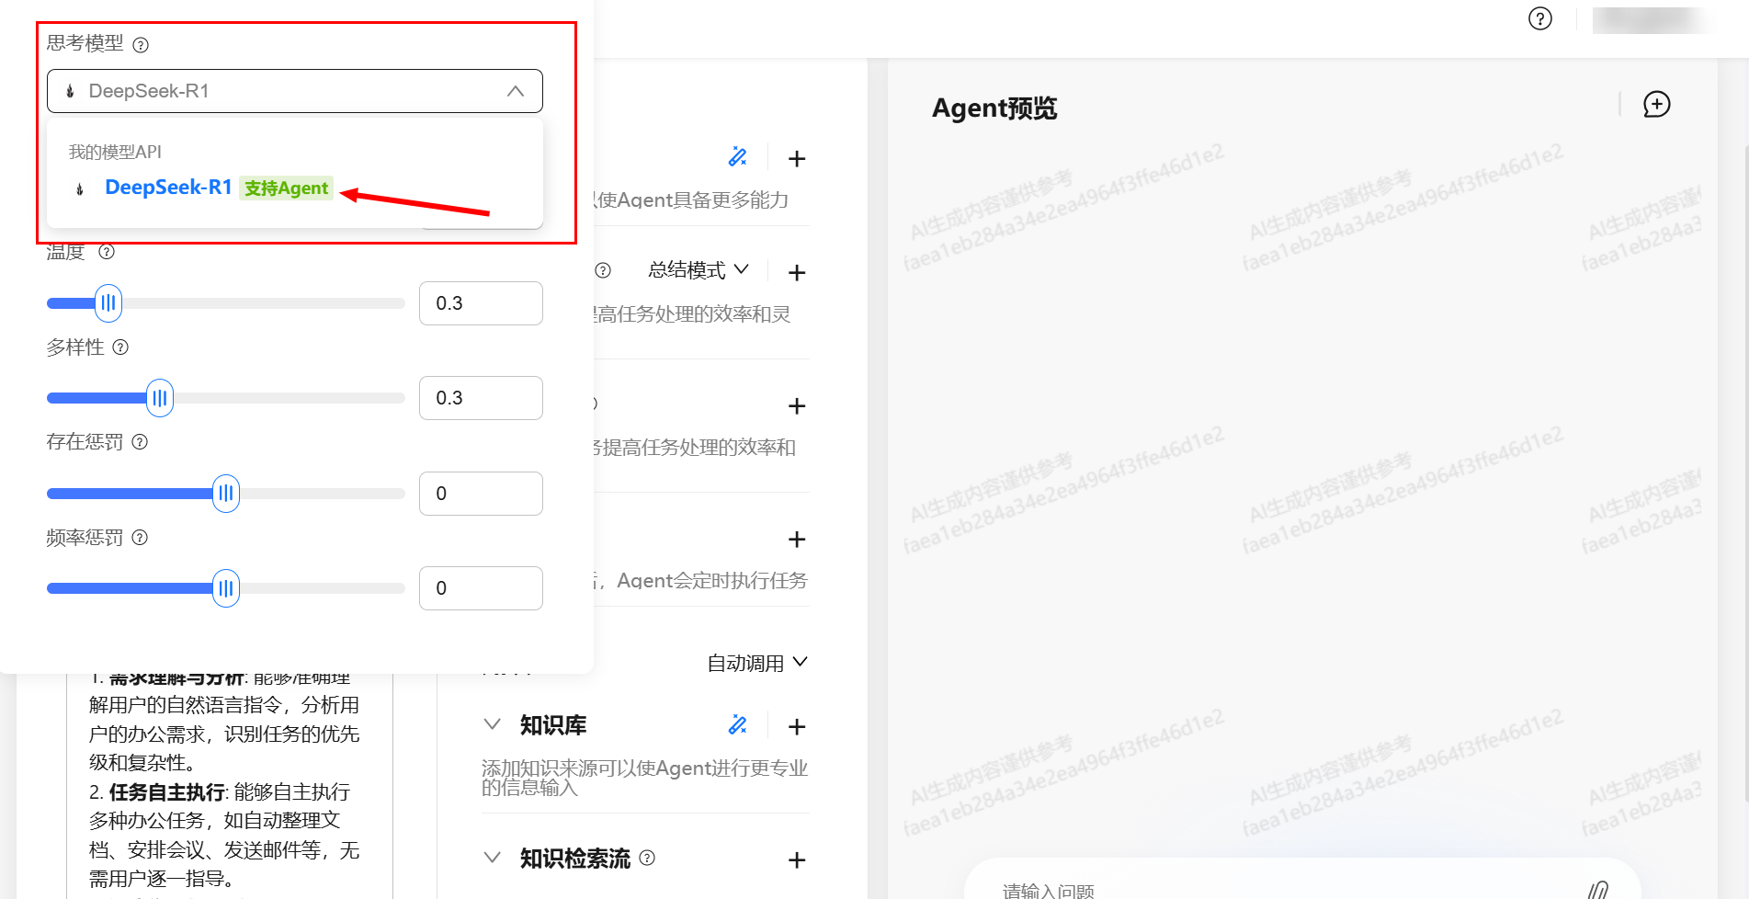Click plus button next to 总结模式
This screenshot has width=1749, height=899.
point(797,273)
